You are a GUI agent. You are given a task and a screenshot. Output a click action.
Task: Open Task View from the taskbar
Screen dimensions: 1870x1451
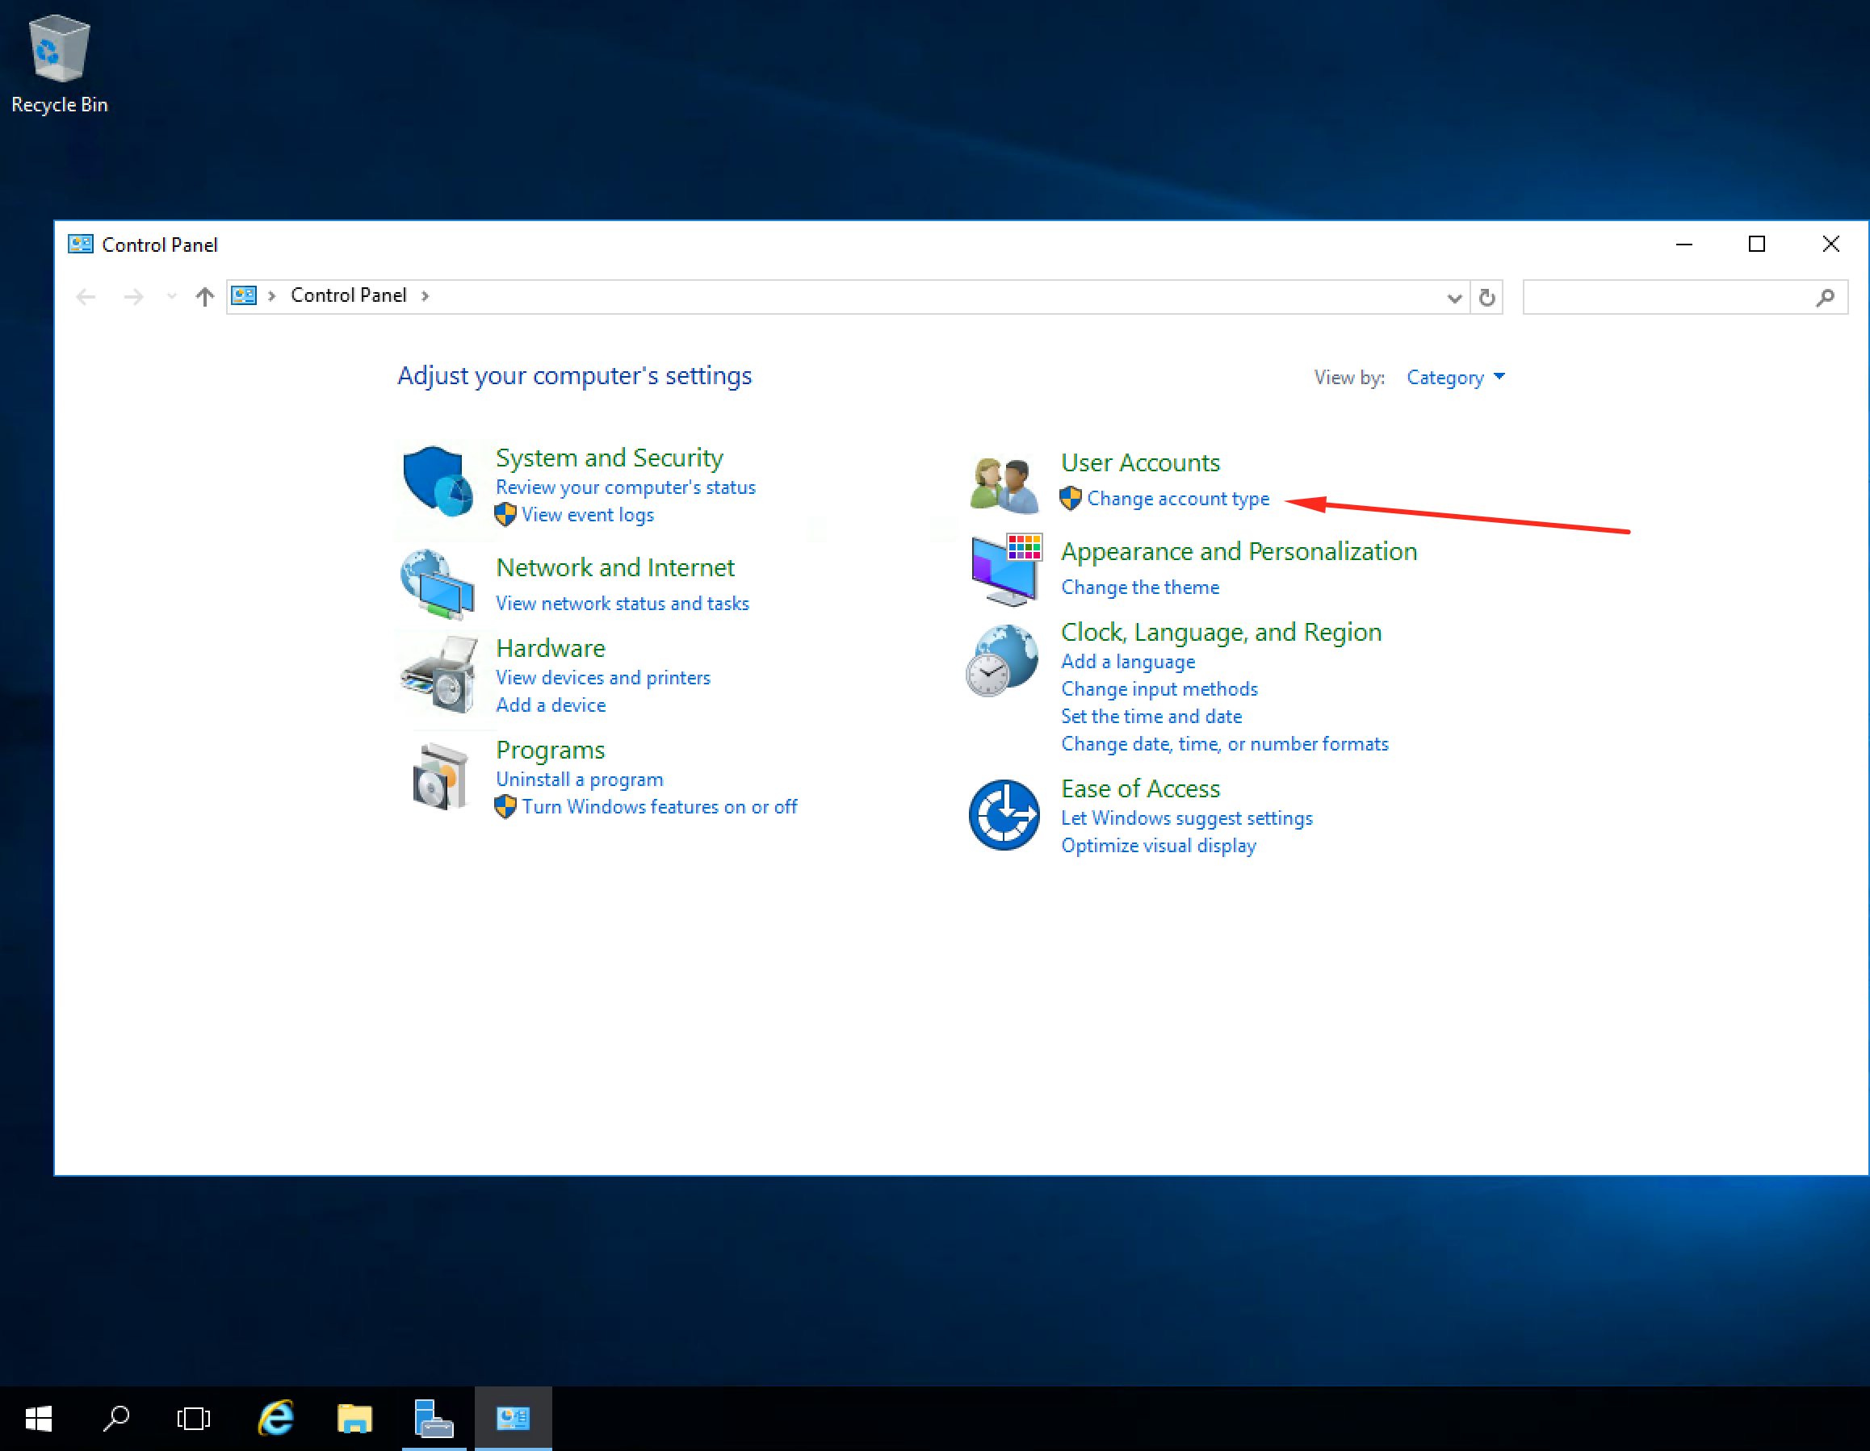pos(194,1418)
